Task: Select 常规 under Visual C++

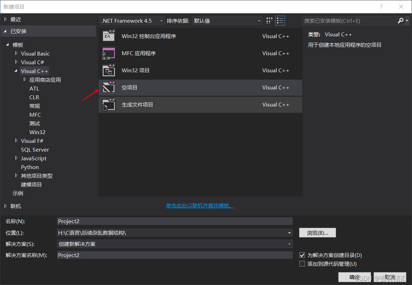Action: [34, 106]
